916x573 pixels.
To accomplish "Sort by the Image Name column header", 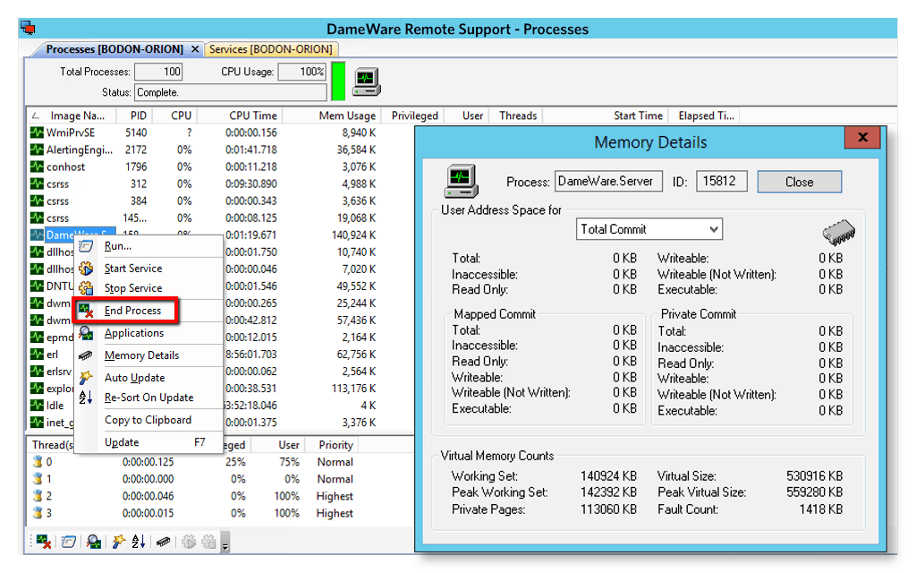I will pyautogui.click(x=77, y=115).
